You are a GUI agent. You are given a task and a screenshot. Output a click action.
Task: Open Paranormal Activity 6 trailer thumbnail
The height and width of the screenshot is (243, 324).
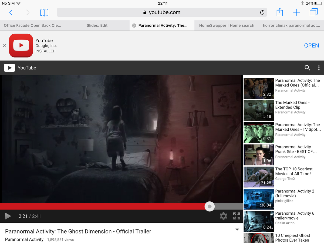(x=259, y=221)
